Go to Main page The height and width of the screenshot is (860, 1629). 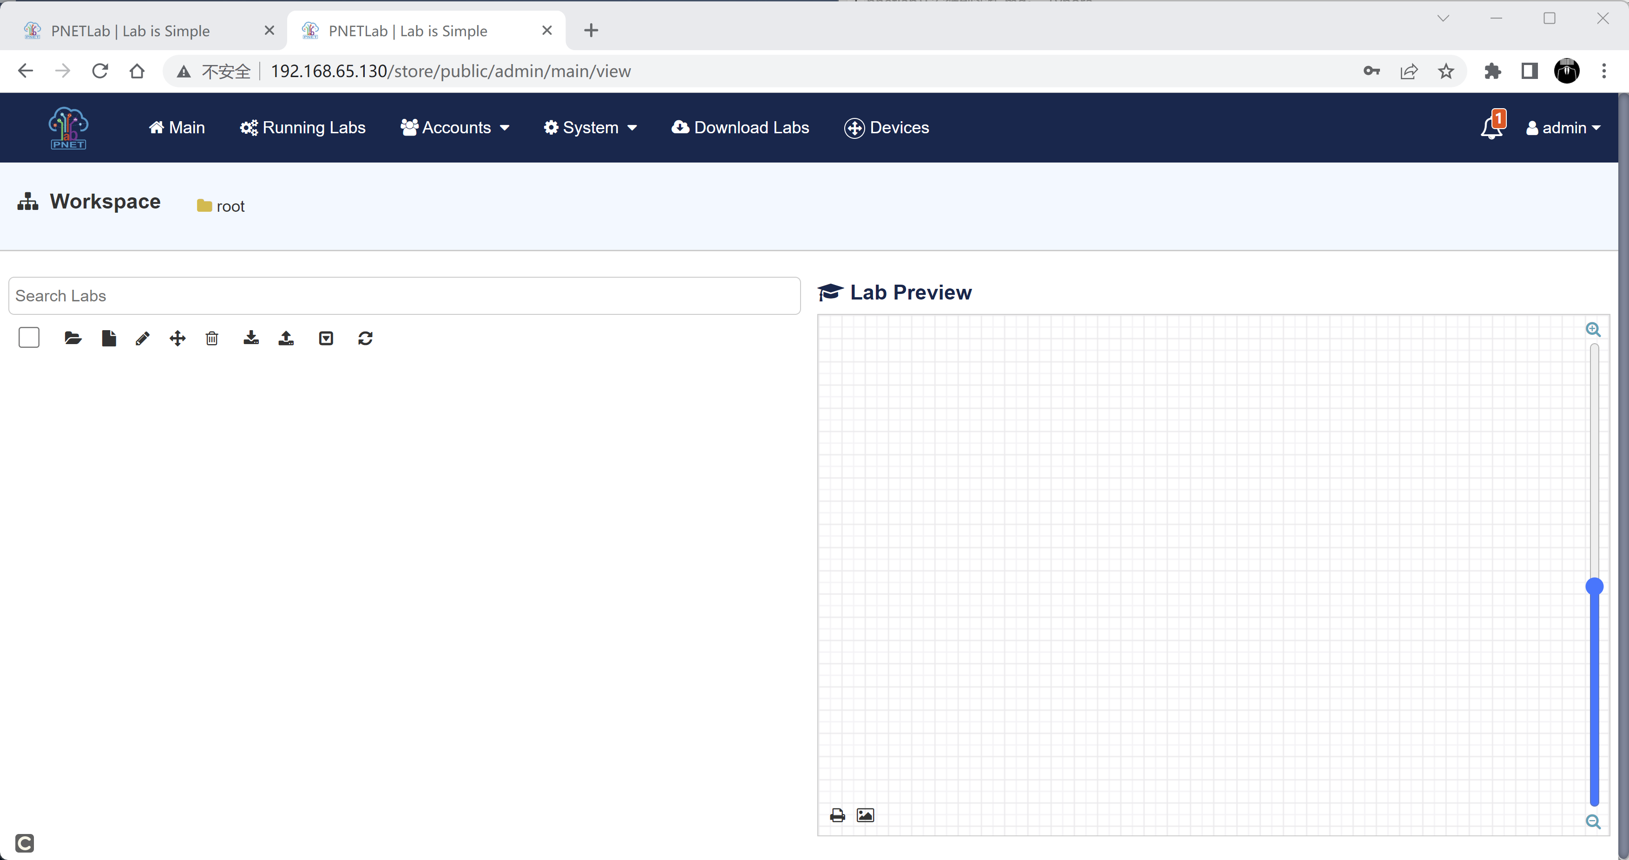177,128
